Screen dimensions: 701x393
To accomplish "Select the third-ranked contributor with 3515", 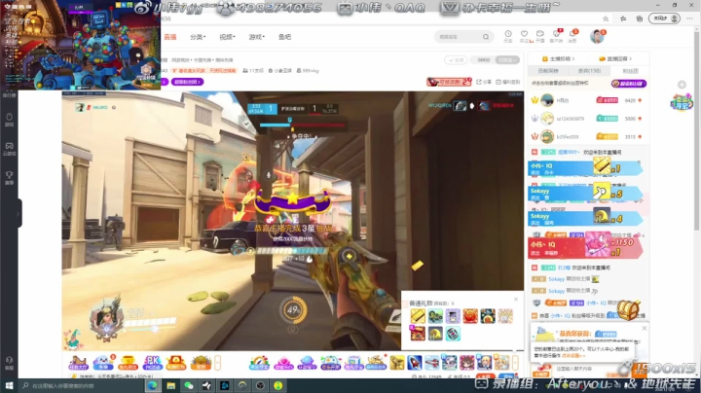I will click(588, 136).
